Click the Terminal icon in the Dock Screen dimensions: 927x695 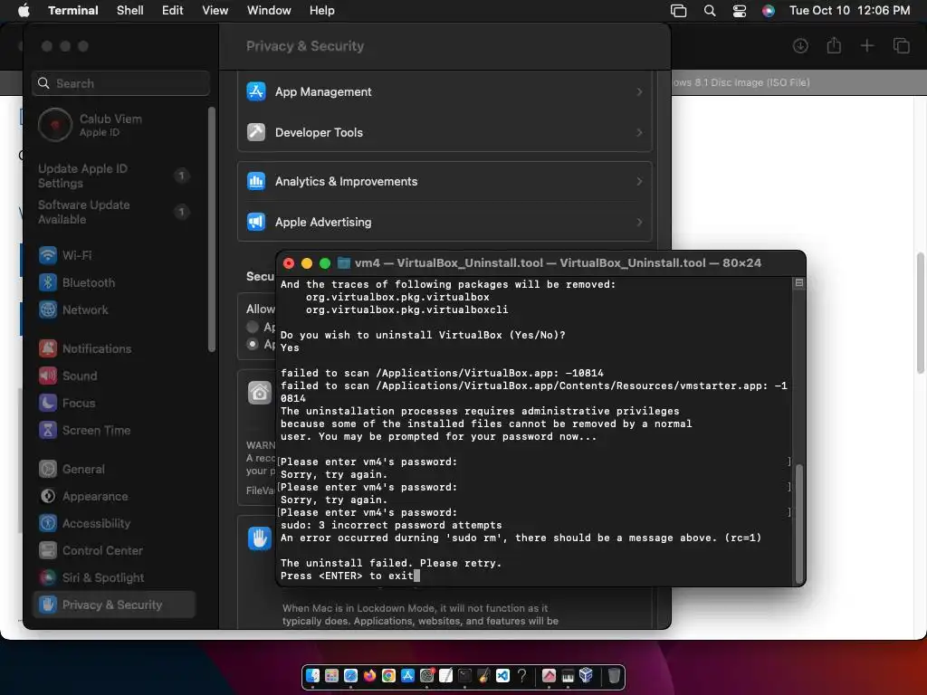465,675
